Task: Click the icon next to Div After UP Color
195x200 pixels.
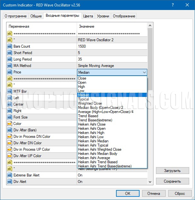Action: [x=9, y=156]
